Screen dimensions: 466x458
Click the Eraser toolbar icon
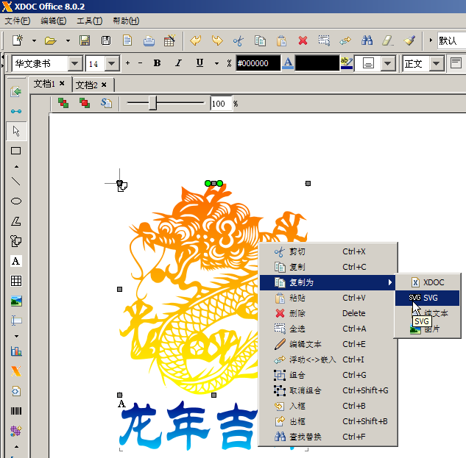(388, 40)
